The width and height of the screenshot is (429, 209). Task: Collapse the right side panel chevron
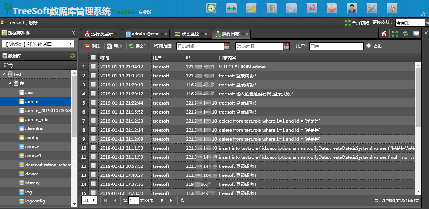[426, 33]
